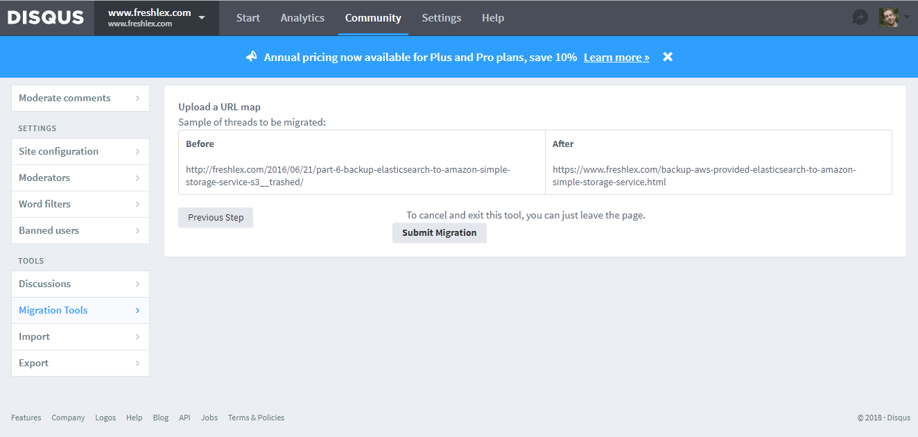
Task: Open the Moderators settings page
Action: click(x=80, y=178)
